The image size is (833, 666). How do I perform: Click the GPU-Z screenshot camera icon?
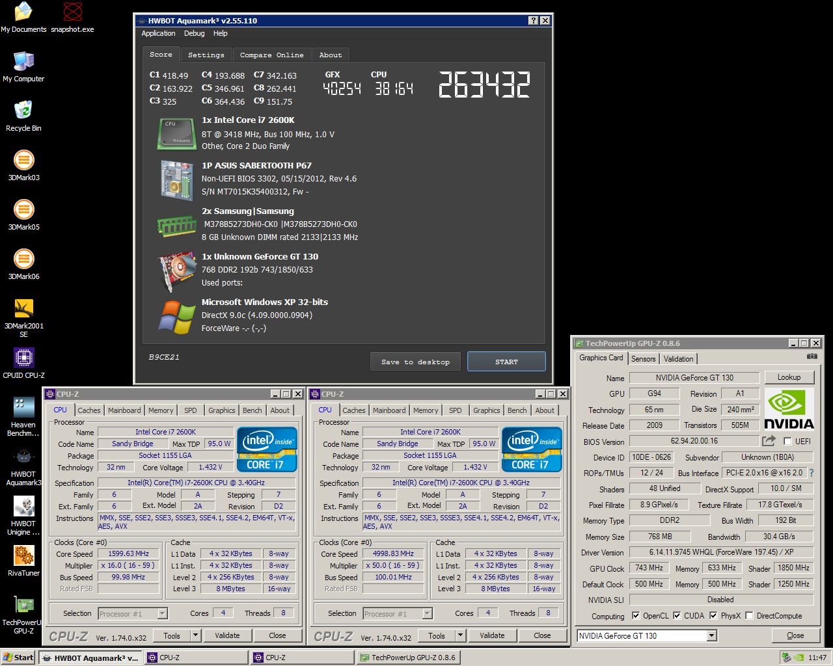pyautogui.click(x=812, y=356)
